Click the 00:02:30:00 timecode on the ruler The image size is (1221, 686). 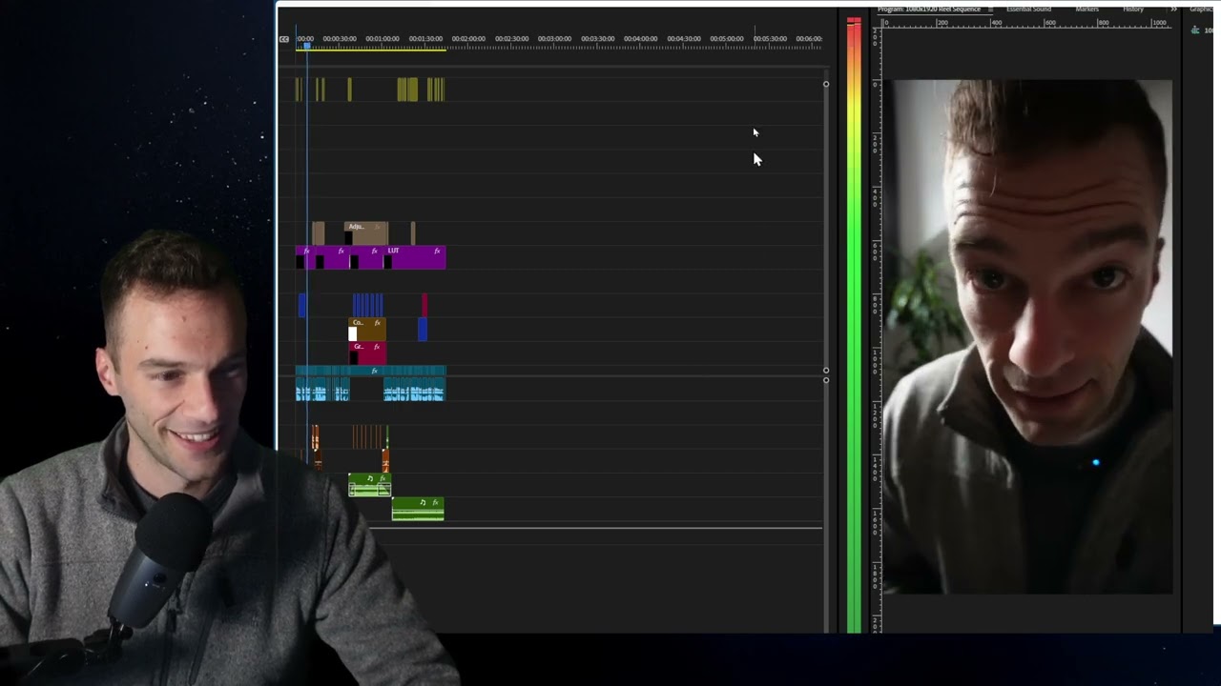pos(511,39)
